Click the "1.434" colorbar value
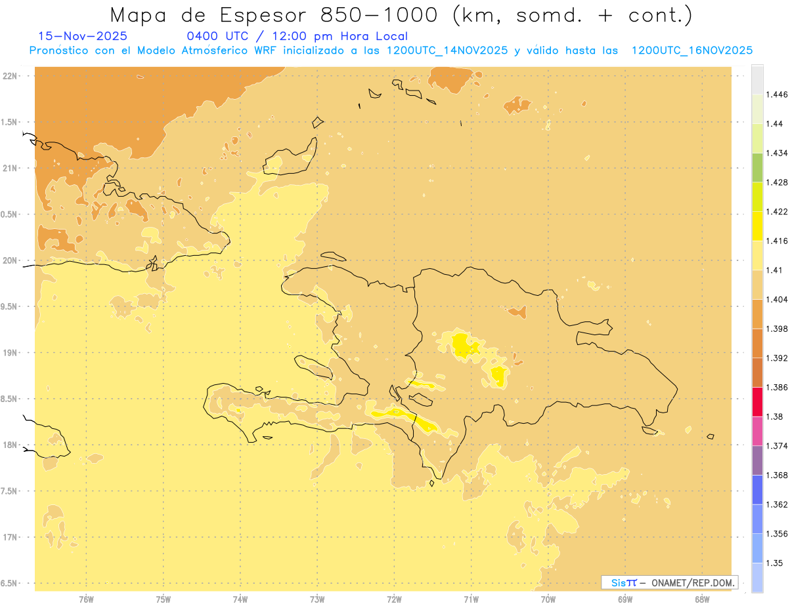 777,153
